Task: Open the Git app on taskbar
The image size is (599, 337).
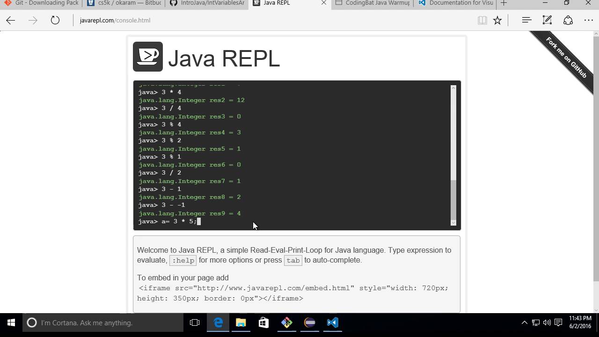Action: (286, 322)
